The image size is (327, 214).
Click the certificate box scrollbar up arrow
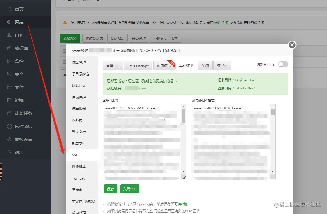273,107
